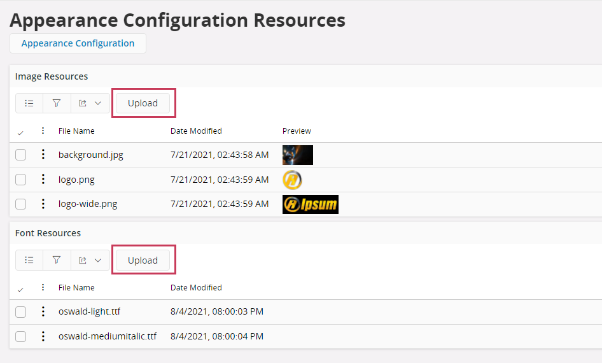
Task: Open column options menu in Image Resources header
Action: [x=43, y=131]
